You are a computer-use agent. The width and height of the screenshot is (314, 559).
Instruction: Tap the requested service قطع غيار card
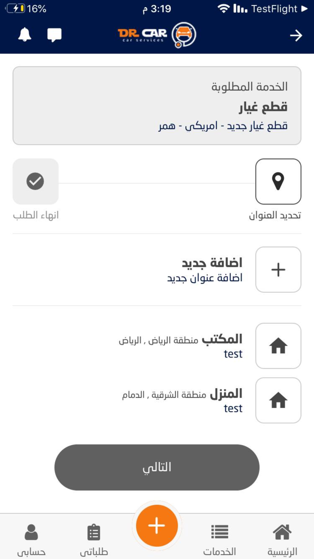click(x=157, y=106)
